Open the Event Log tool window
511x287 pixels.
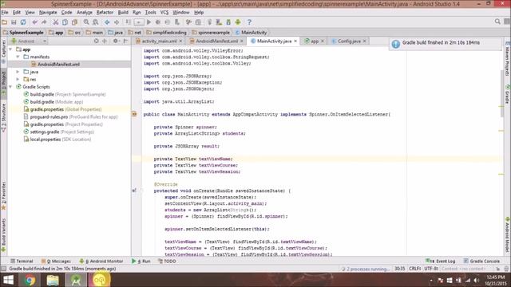click(x=440, y=261)
